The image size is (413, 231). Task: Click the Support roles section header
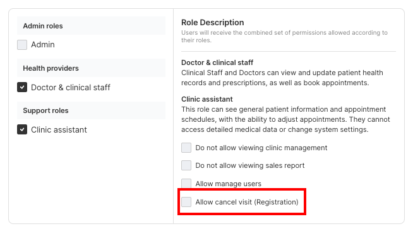(91, 110)
